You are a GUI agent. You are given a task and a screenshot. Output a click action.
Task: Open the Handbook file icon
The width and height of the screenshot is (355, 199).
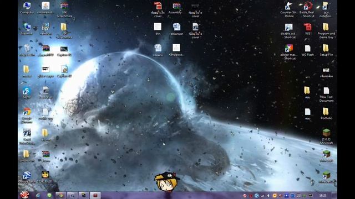[x=176, y=50]
